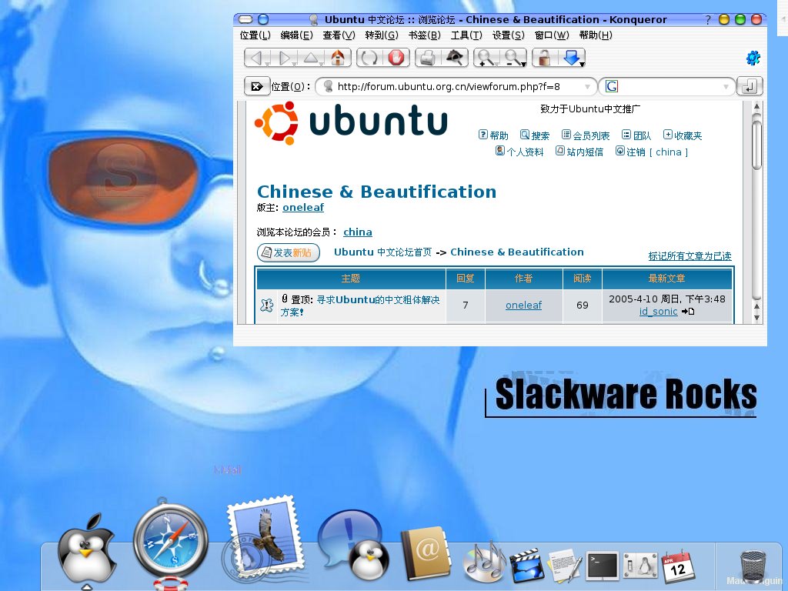Click the Back navigation arrow in Konqueror
788x591 pixels.
coord(257,58)
